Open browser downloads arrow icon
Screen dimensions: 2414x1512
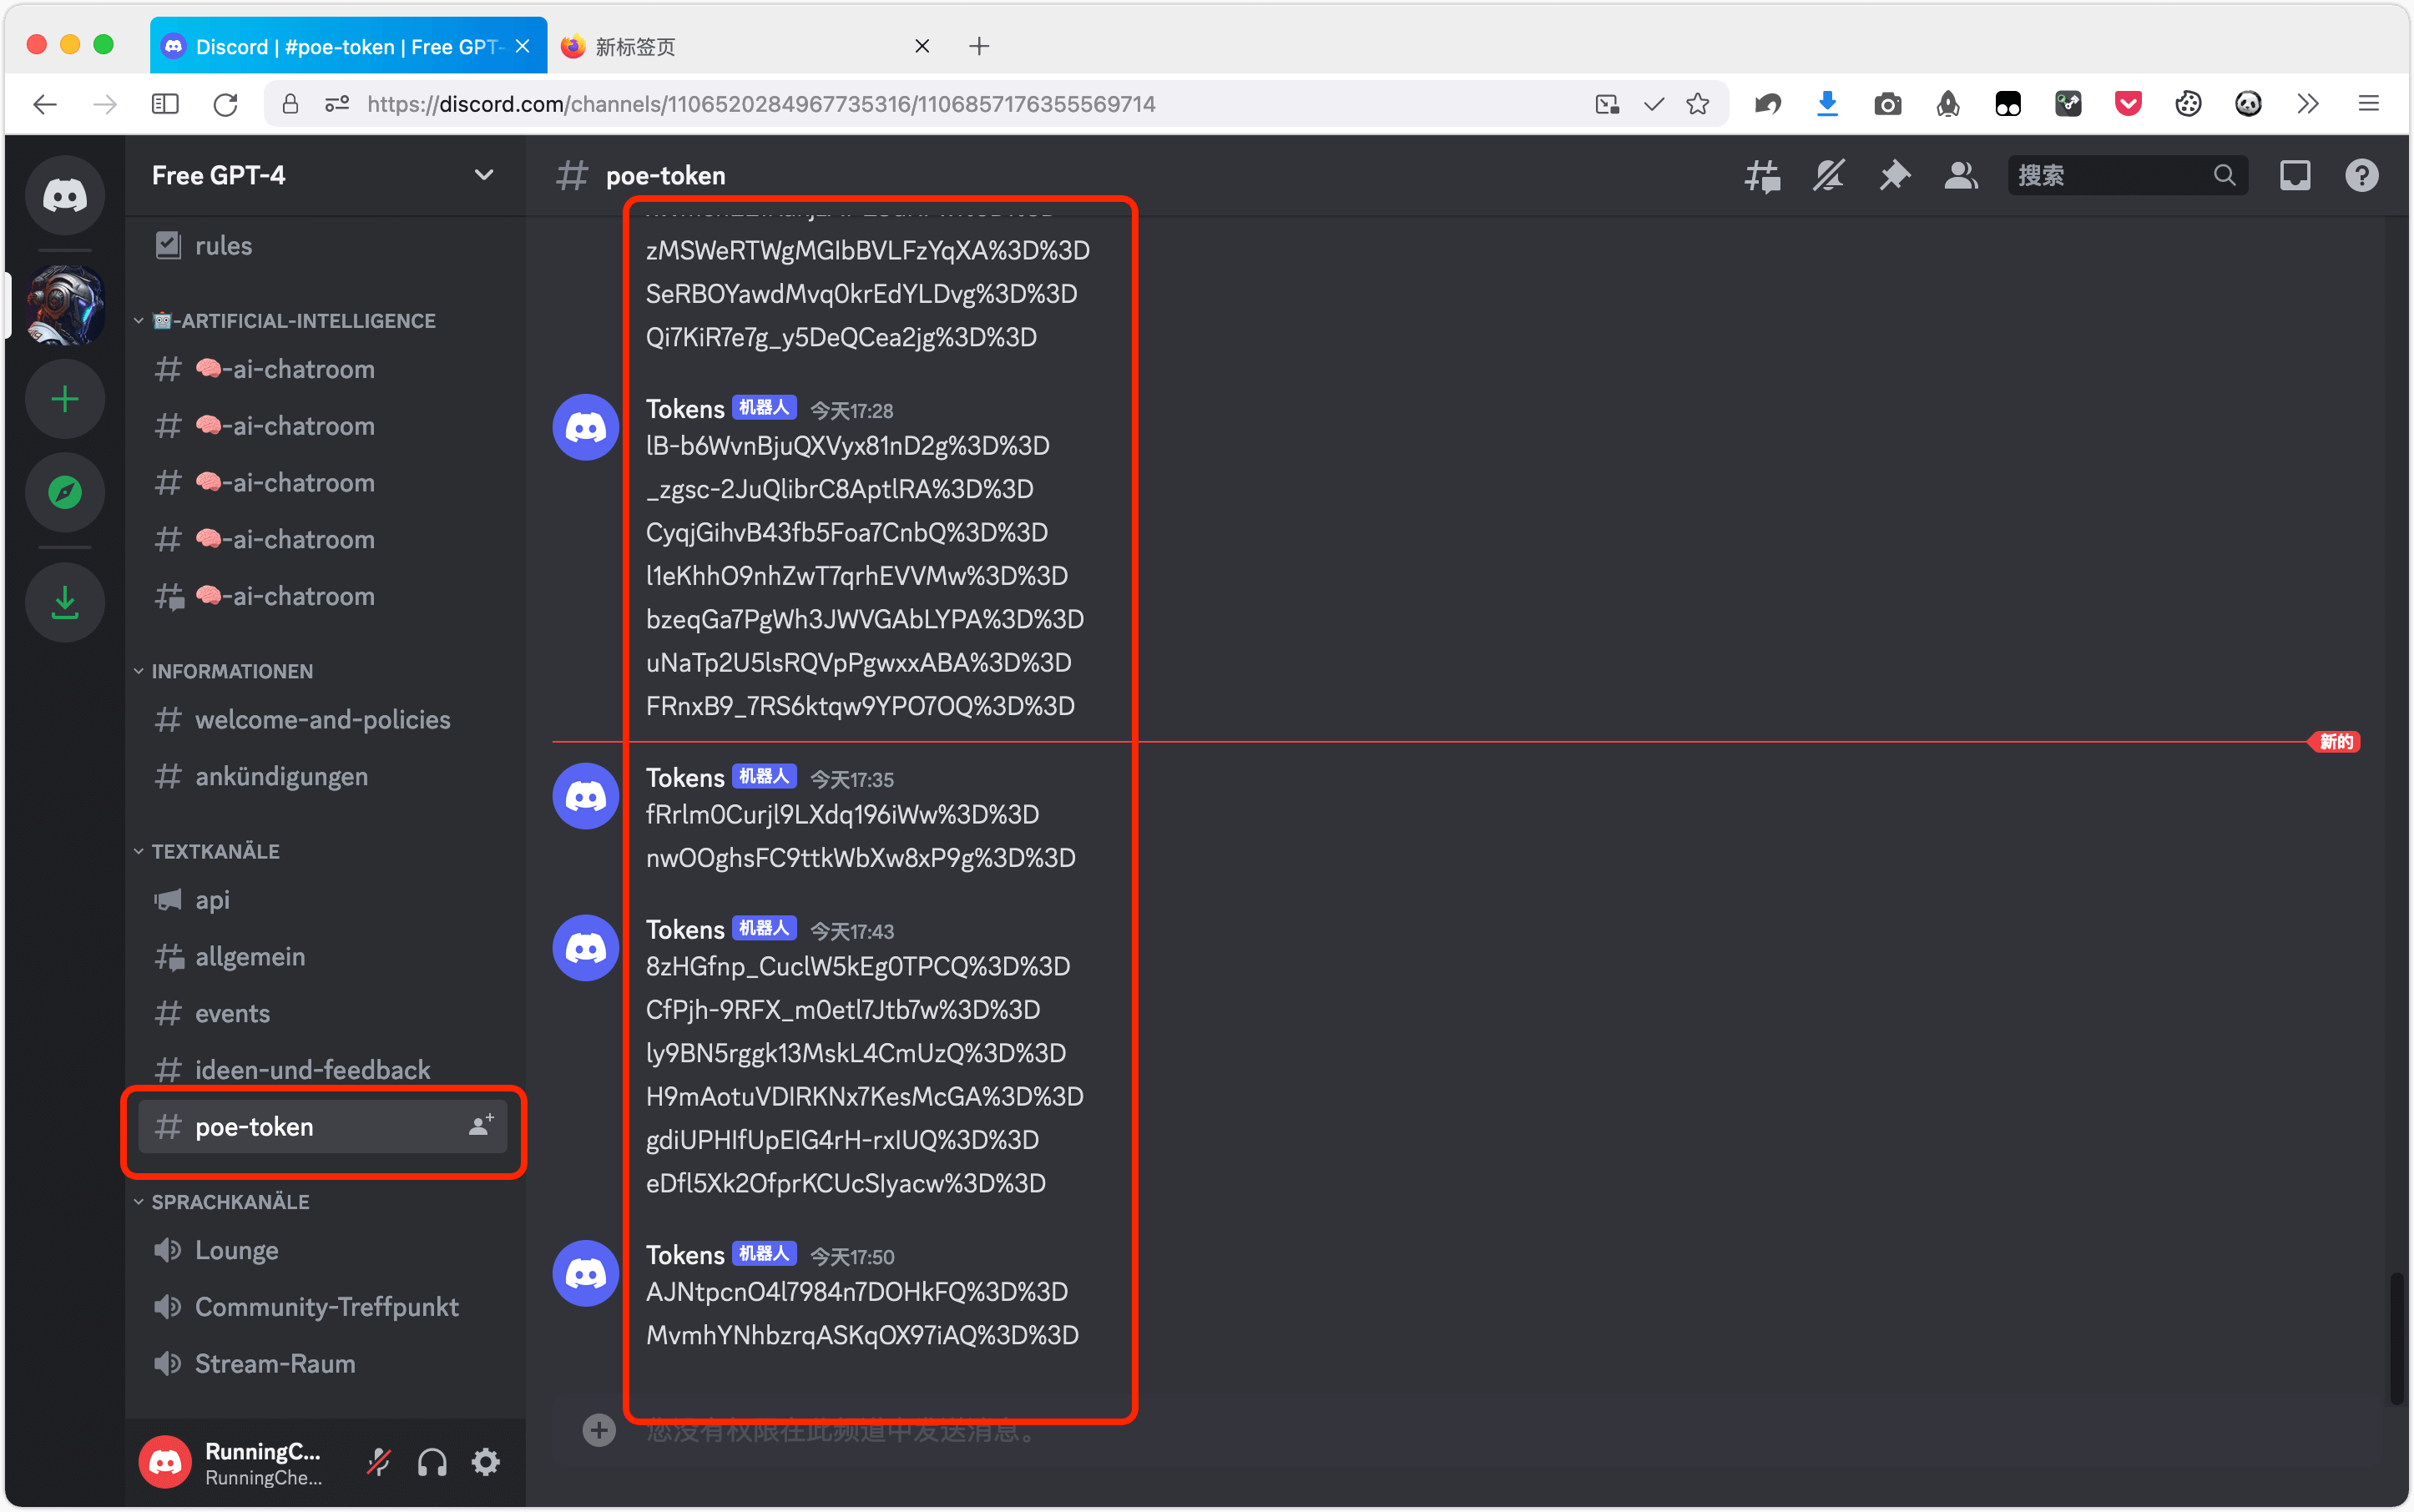[x=1828, y=104]
